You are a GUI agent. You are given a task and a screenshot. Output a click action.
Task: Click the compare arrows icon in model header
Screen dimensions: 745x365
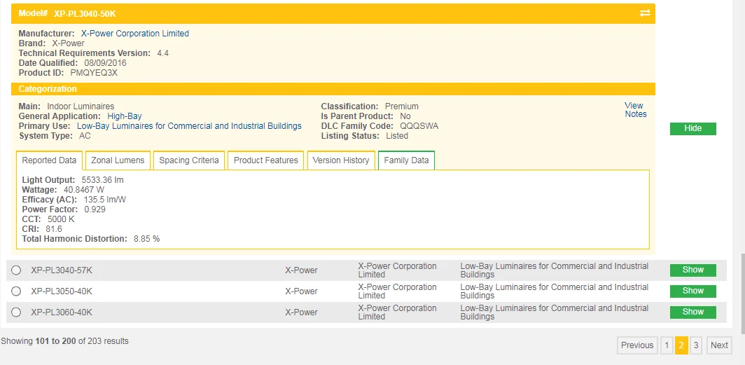coord(645,13)
